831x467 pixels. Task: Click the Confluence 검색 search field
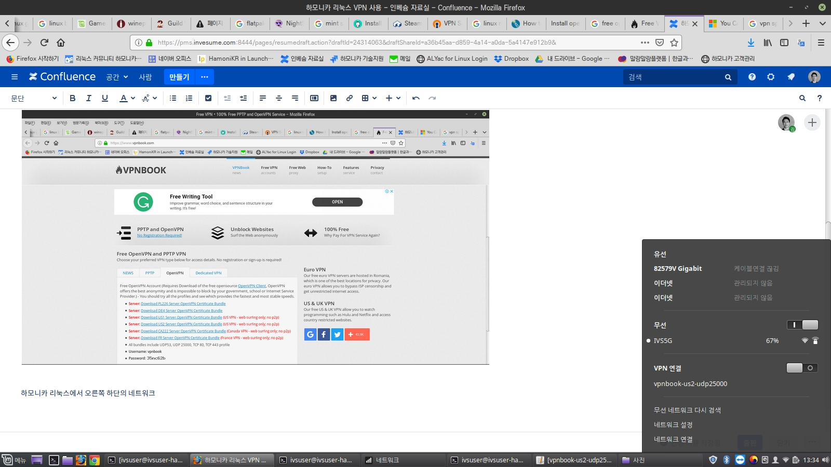click(675, 77)
